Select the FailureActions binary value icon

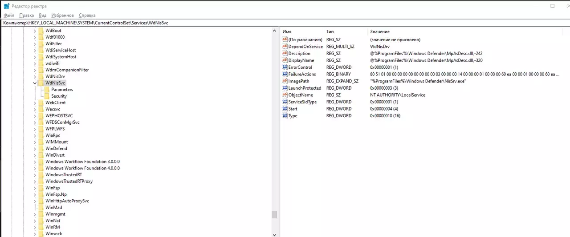point(285,74)
